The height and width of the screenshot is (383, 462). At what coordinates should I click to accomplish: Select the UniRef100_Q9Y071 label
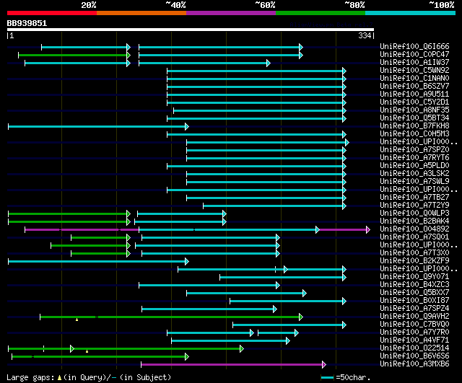click(x=414, y=277)
